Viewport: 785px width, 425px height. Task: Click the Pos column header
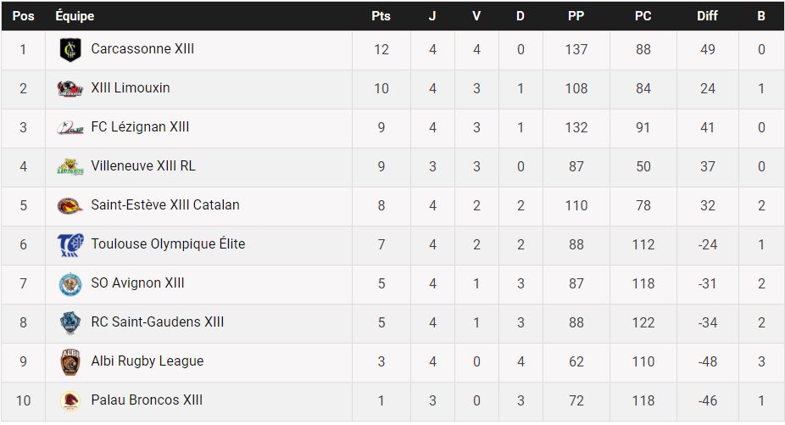coord(24,16)
